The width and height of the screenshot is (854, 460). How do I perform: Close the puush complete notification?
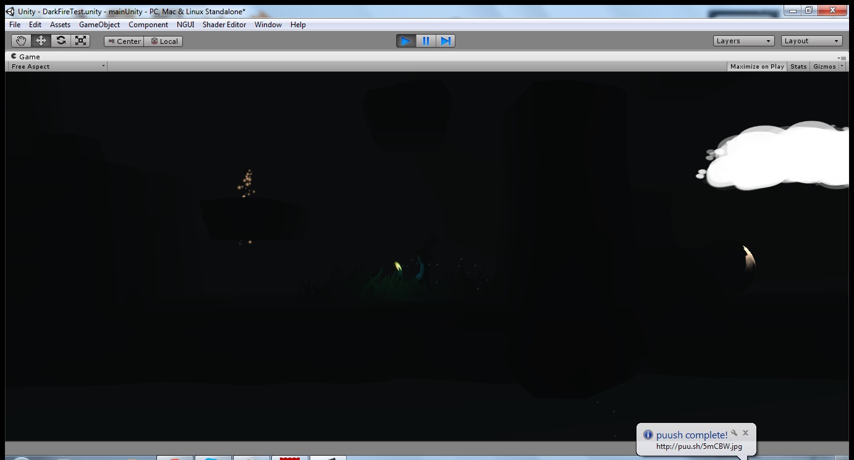pyautogui.click(x=745, y=433)
